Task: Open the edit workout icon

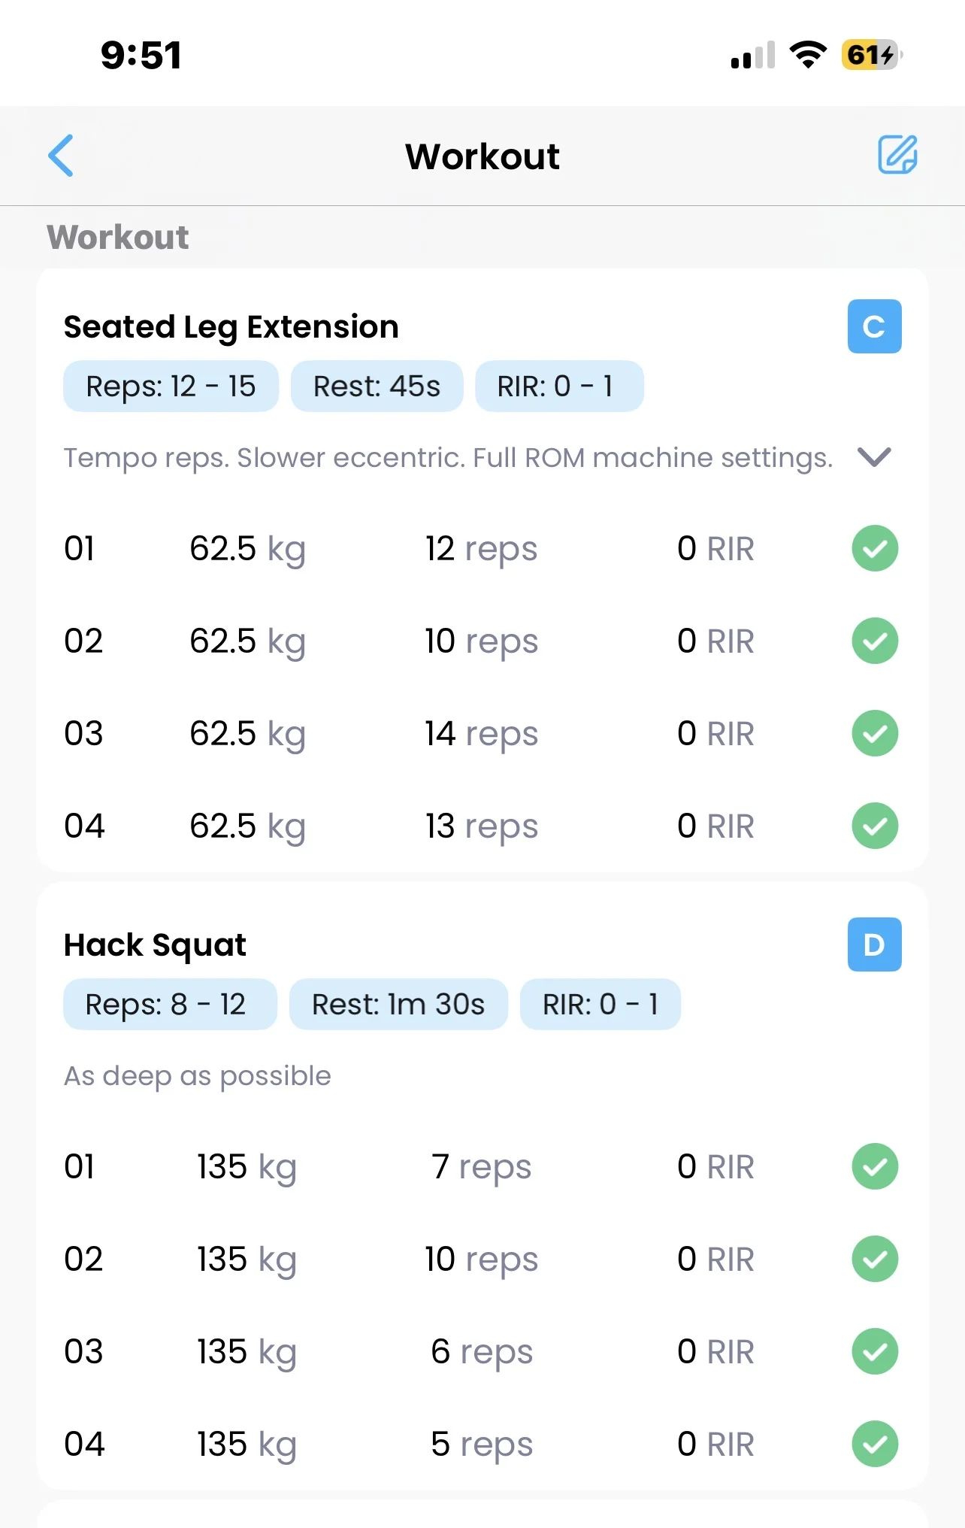Action: [x=897, y=155]
